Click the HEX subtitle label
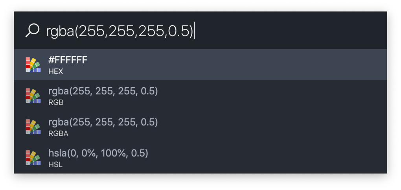 coord(56,72)
